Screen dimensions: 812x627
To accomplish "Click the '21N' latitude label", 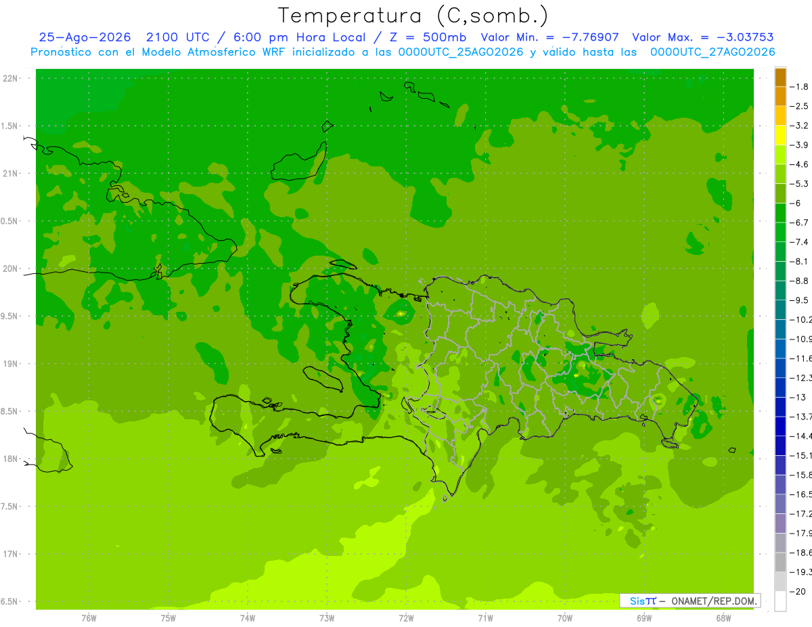I will click(x=12, y=174).
